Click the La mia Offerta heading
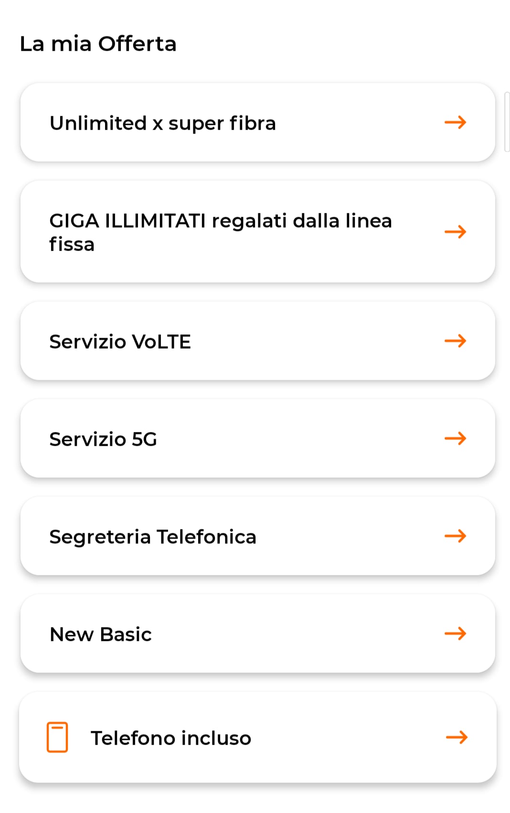The width and height of the screenshot is (510, 813). point(98,44)
